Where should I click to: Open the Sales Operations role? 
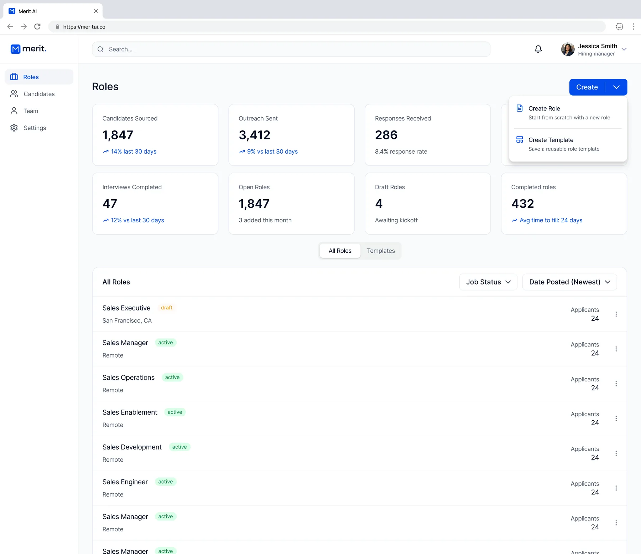click(129, 378)
